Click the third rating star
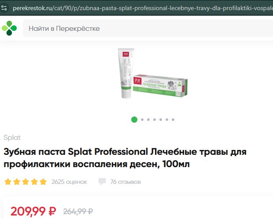Image resolution: width=273 pixels, height=219 pixels. [26, 182]
